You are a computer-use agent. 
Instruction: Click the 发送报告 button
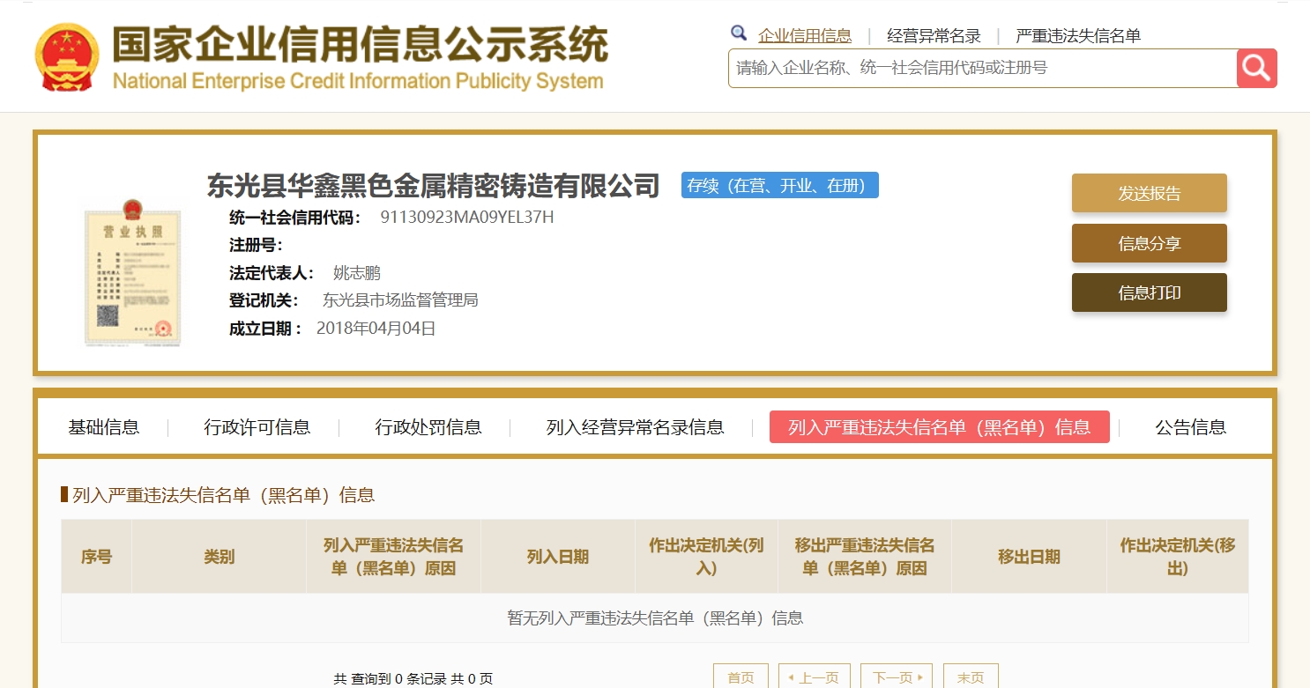coord(1150,193)
